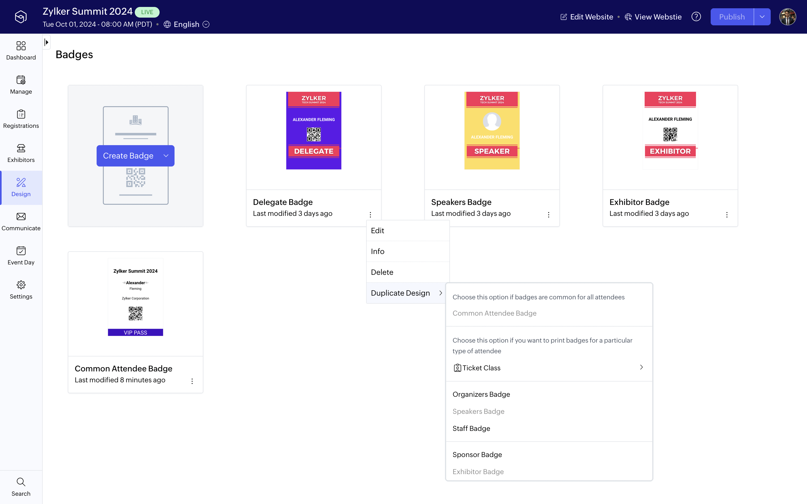This screenshot has width=807, height=504.
Task: Open Publish button dropdown arrow
Action: [762, 17]
